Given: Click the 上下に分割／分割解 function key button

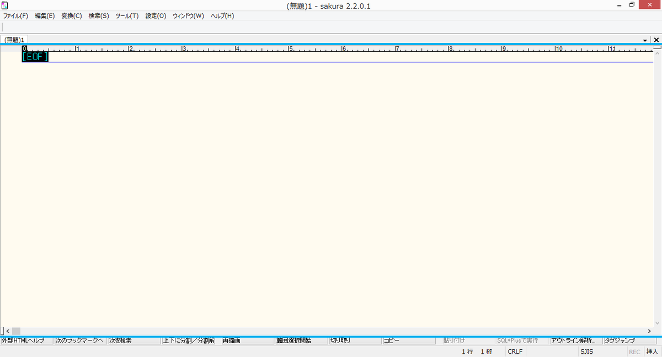Looking at the screenshot, I should [188, 340].
